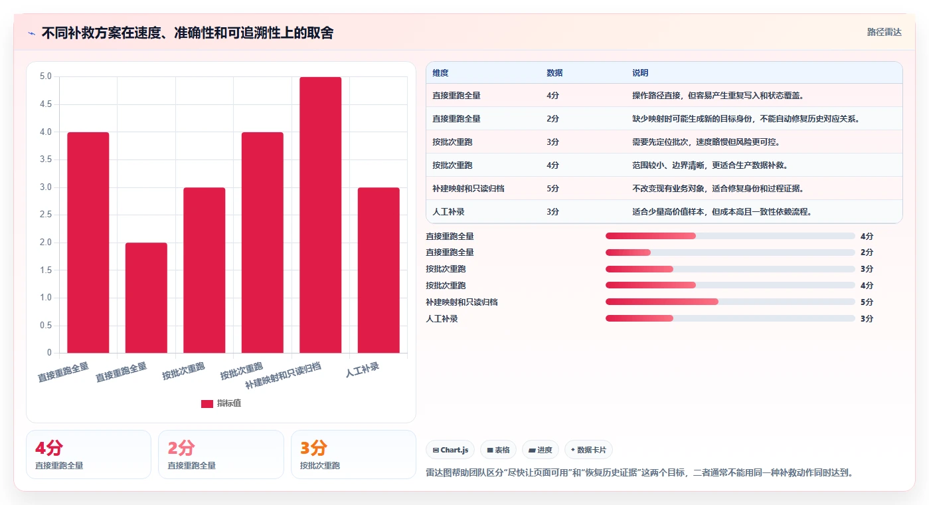
Task: Click the 人工补录 cell in the table
Action: tap(448, 212)
